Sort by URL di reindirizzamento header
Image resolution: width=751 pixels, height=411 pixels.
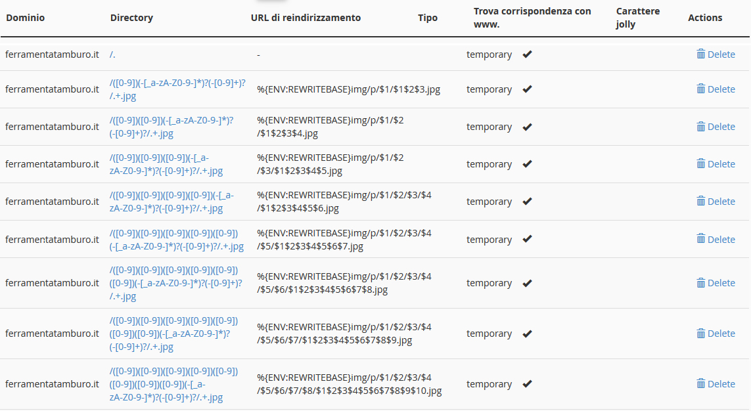pos(306,18)
